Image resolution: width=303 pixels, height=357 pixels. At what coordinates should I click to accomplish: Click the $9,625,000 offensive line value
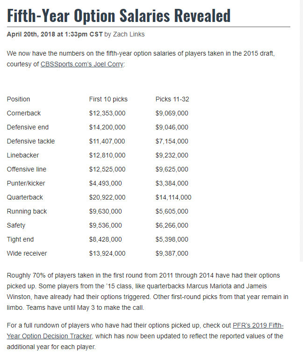point(172,169)
